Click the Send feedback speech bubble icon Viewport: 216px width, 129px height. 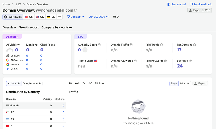coord(191,4)
